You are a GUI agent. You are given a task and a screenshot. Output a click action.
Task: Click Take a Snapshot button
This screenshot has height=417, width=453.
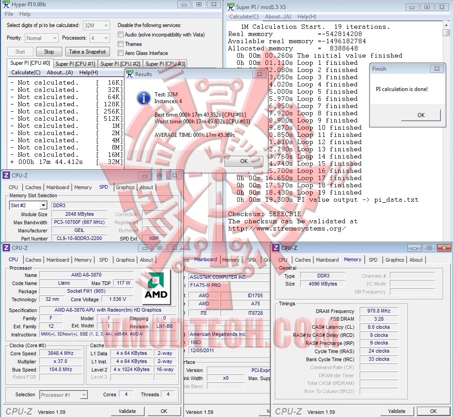pyautogui.click(x=87, y=52)
